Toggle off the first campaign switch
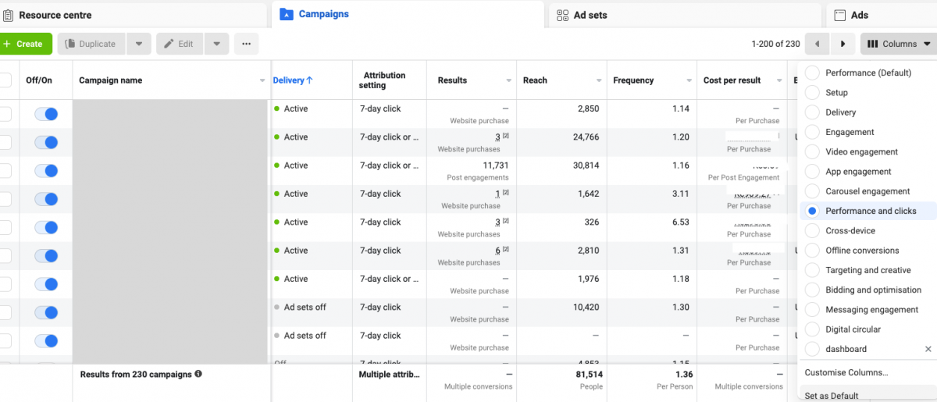 pyautogui.click(x=46, y=114)
